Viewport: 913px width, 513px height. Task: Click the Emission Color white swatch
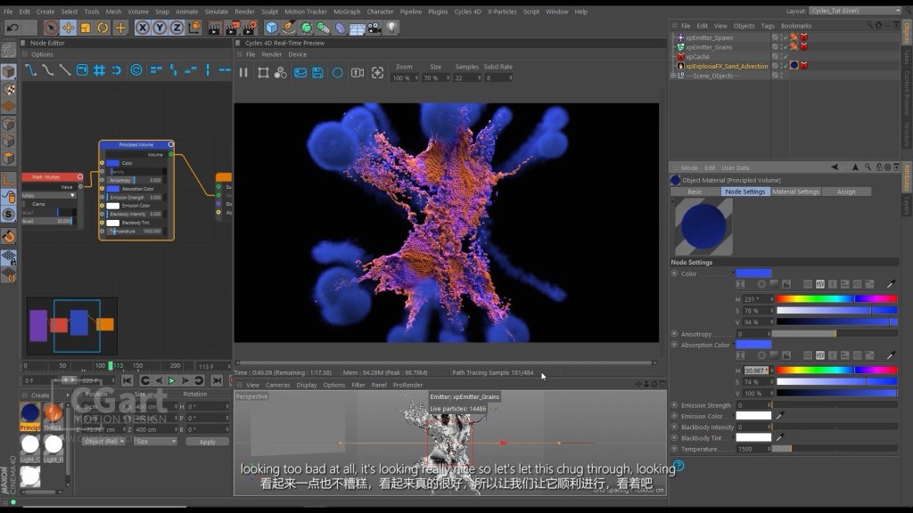[x=753, y=416]
